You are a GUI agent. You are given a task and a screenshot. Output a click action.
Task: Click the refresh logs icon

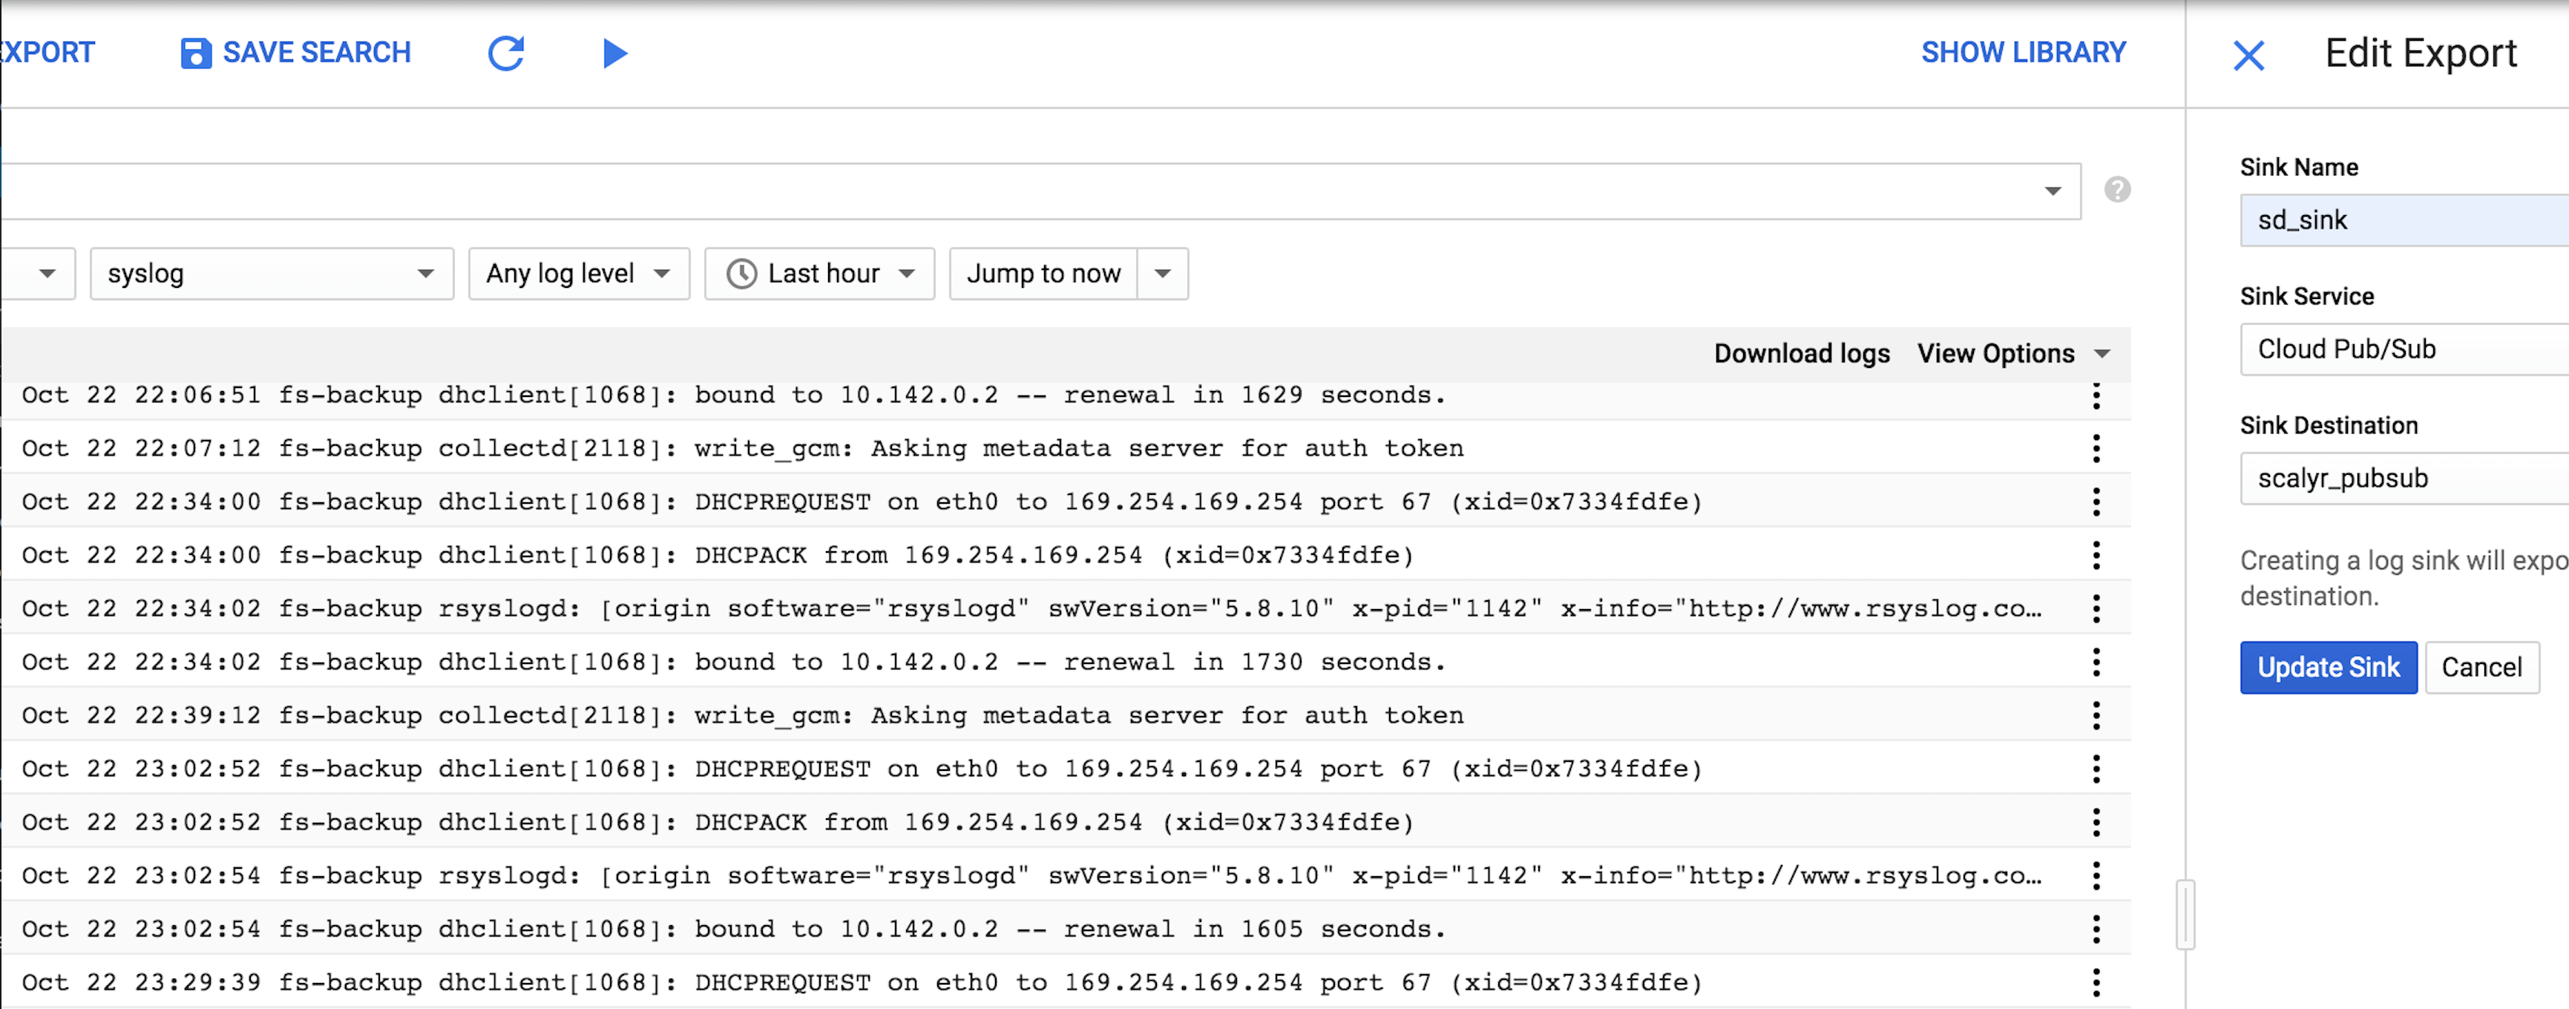(x=505, y=53)
